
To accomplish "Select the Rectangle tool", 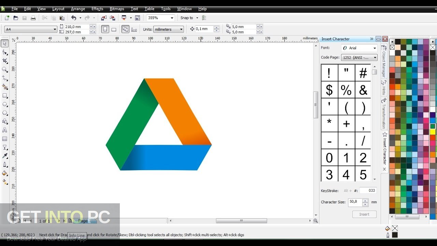I will (x=5, y=96).
